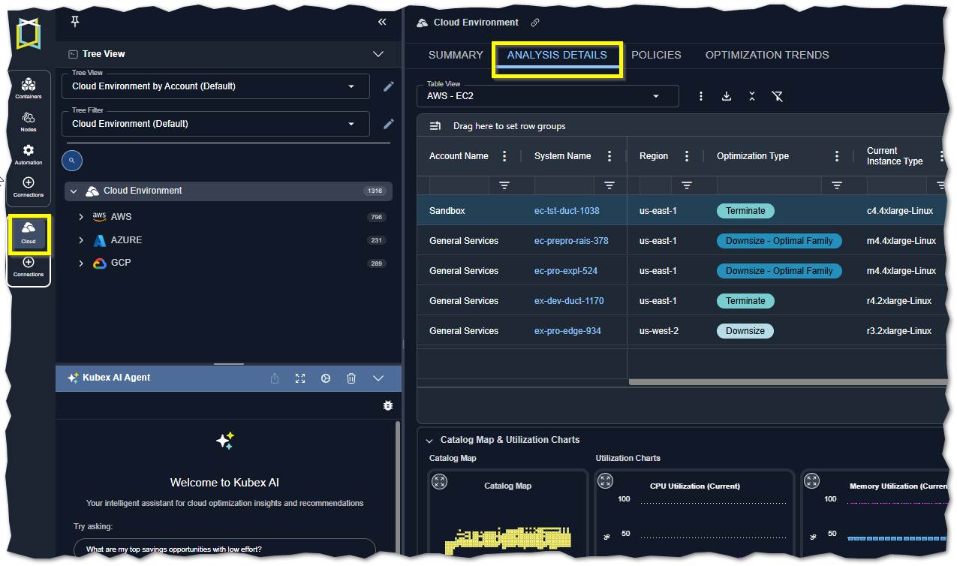
Task: Expand the AZURE tree node
Action: click(x=81, y=241)
